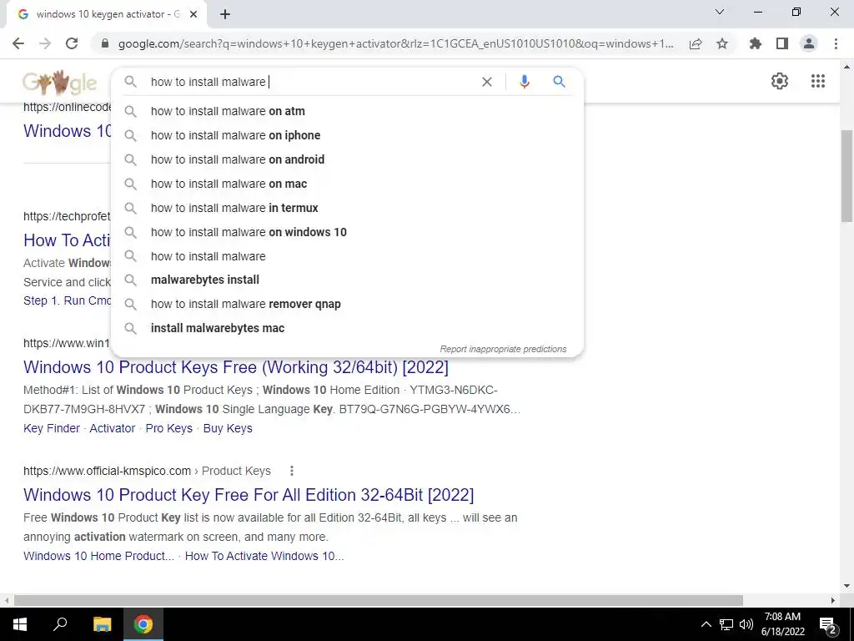
Task: Open 'Windows 10 Product Keys Free (Working 32/64bit)' result
Action: 236,367
